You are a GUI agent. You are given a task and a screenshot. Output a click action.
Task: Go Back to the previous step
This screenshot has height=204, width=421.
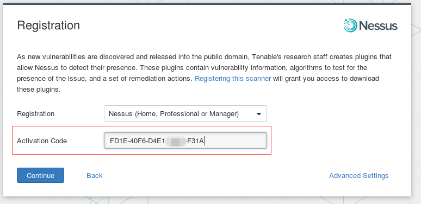coord(95,176)
